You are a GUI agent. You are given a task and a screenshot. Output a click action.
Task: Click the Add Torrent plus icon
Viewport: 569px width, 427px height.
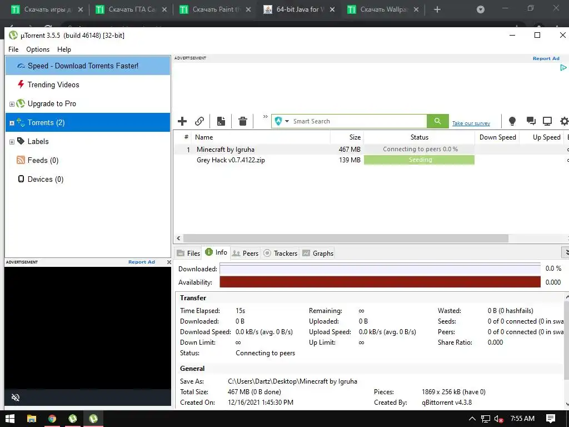(182, 121)
